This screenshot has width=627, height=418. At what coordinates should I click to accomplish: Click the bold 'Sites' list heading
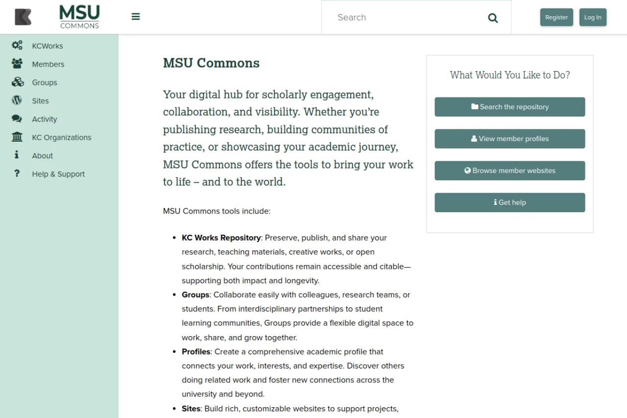click(191, 408)
